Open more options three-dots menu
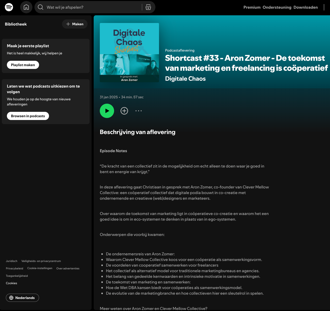 coord(139,111)
